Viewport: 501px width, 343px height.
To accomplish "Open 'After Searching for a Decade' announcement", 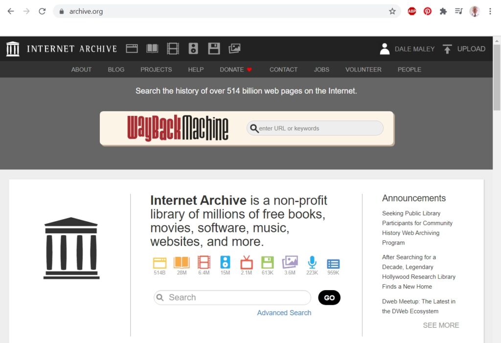I will coord(419,272).
